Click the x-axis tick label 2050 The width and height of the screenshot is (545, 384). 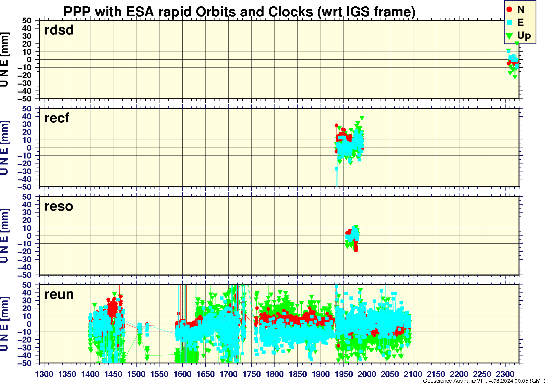(390, 374)
